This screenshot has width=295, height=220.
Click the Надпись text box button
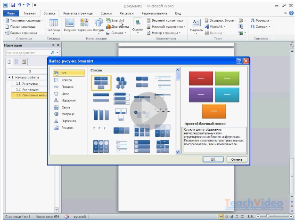tap(197, 26)
